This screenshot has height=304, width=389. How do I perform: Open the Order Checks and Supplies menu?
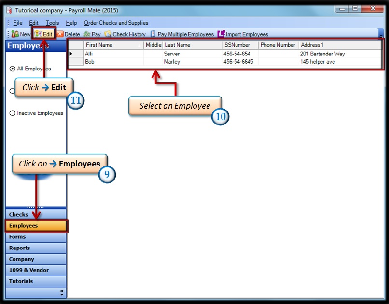click(x=116, y=23)
